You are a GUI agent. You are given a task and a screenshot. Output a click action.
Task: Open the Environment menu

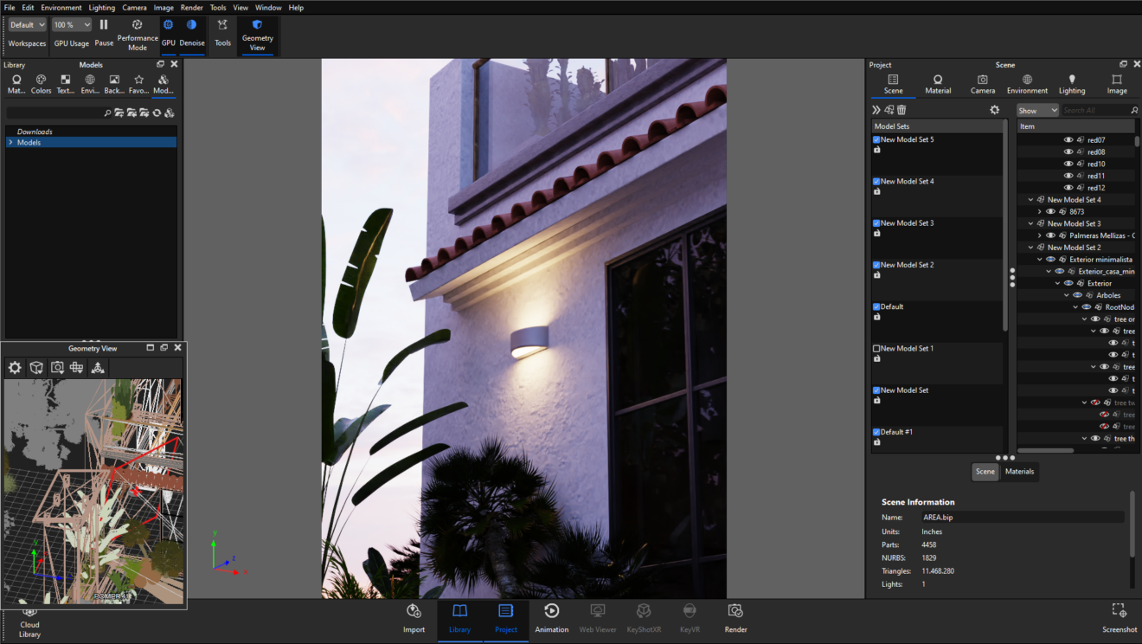(61, 7)
